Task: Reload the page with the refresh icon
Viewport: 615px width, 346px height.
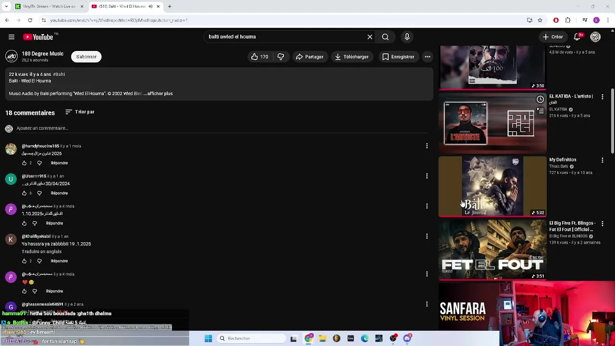Action: pos(30,20)
